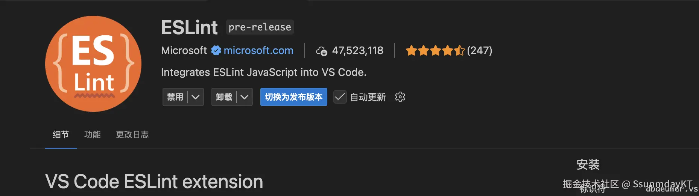Viewport: 699px width, 196px height.
Task: Click the ESLint extension title
Action: coord(189,27)
